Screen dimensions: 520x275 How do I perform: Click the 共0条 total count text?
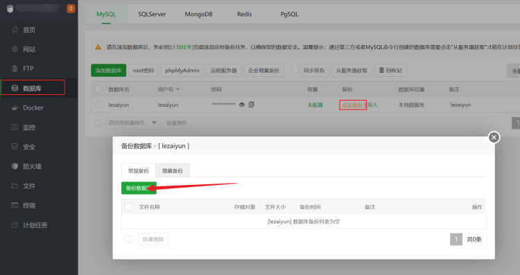coord(474,239)
